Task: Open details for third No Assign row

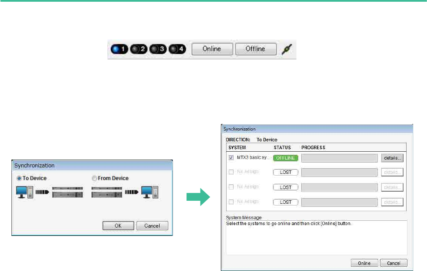Action: 392,202
